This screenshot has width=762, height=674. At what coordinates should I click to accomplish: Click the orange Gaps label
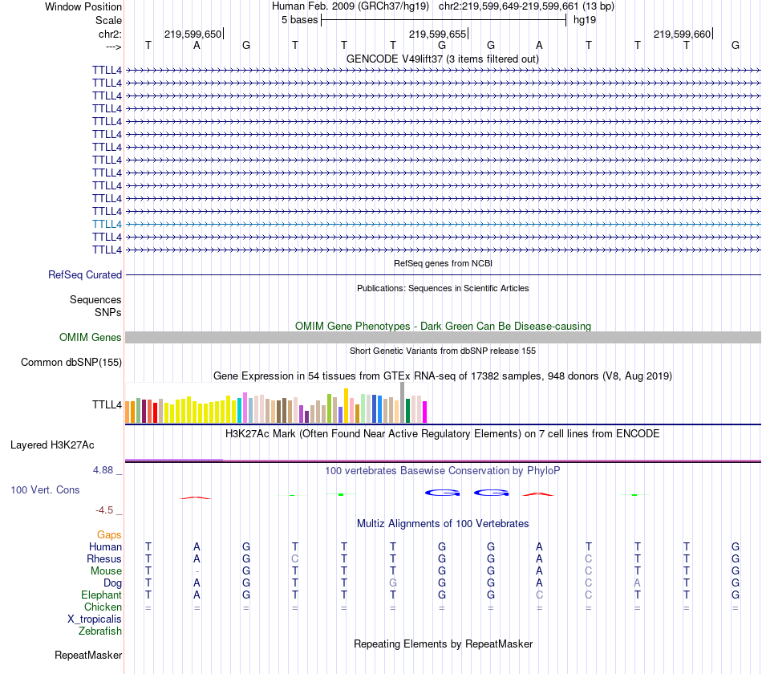click(109, 535)
